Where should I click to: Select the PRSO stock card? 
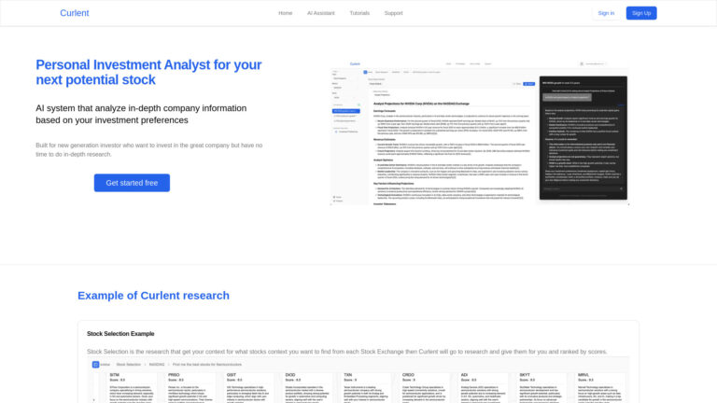click(x=190, y=387)
